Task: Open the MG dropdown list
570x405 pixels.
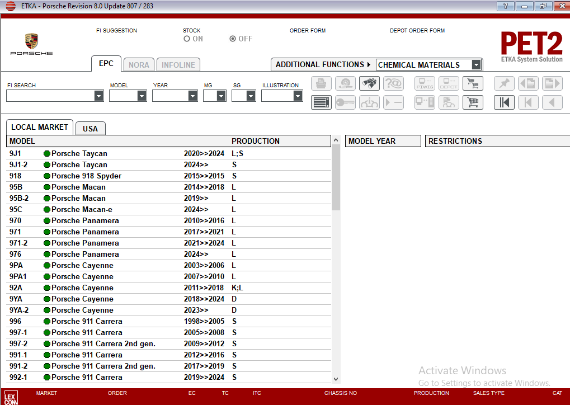Action: coord(221,96)
